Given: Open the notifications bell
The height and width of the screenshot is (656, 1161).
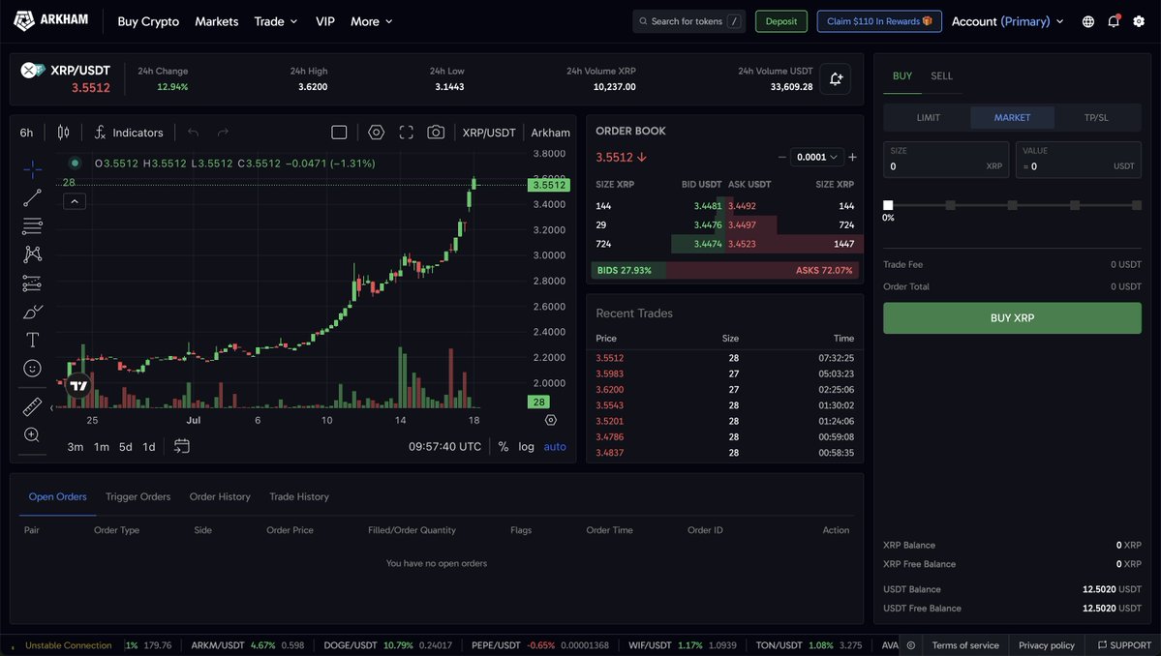Looking at the screenshot, I should [x=1114, y=21].
